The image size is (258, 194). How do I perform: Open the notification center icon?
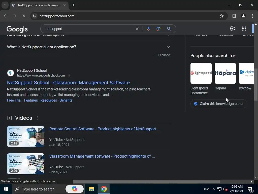tap(250, 189)
